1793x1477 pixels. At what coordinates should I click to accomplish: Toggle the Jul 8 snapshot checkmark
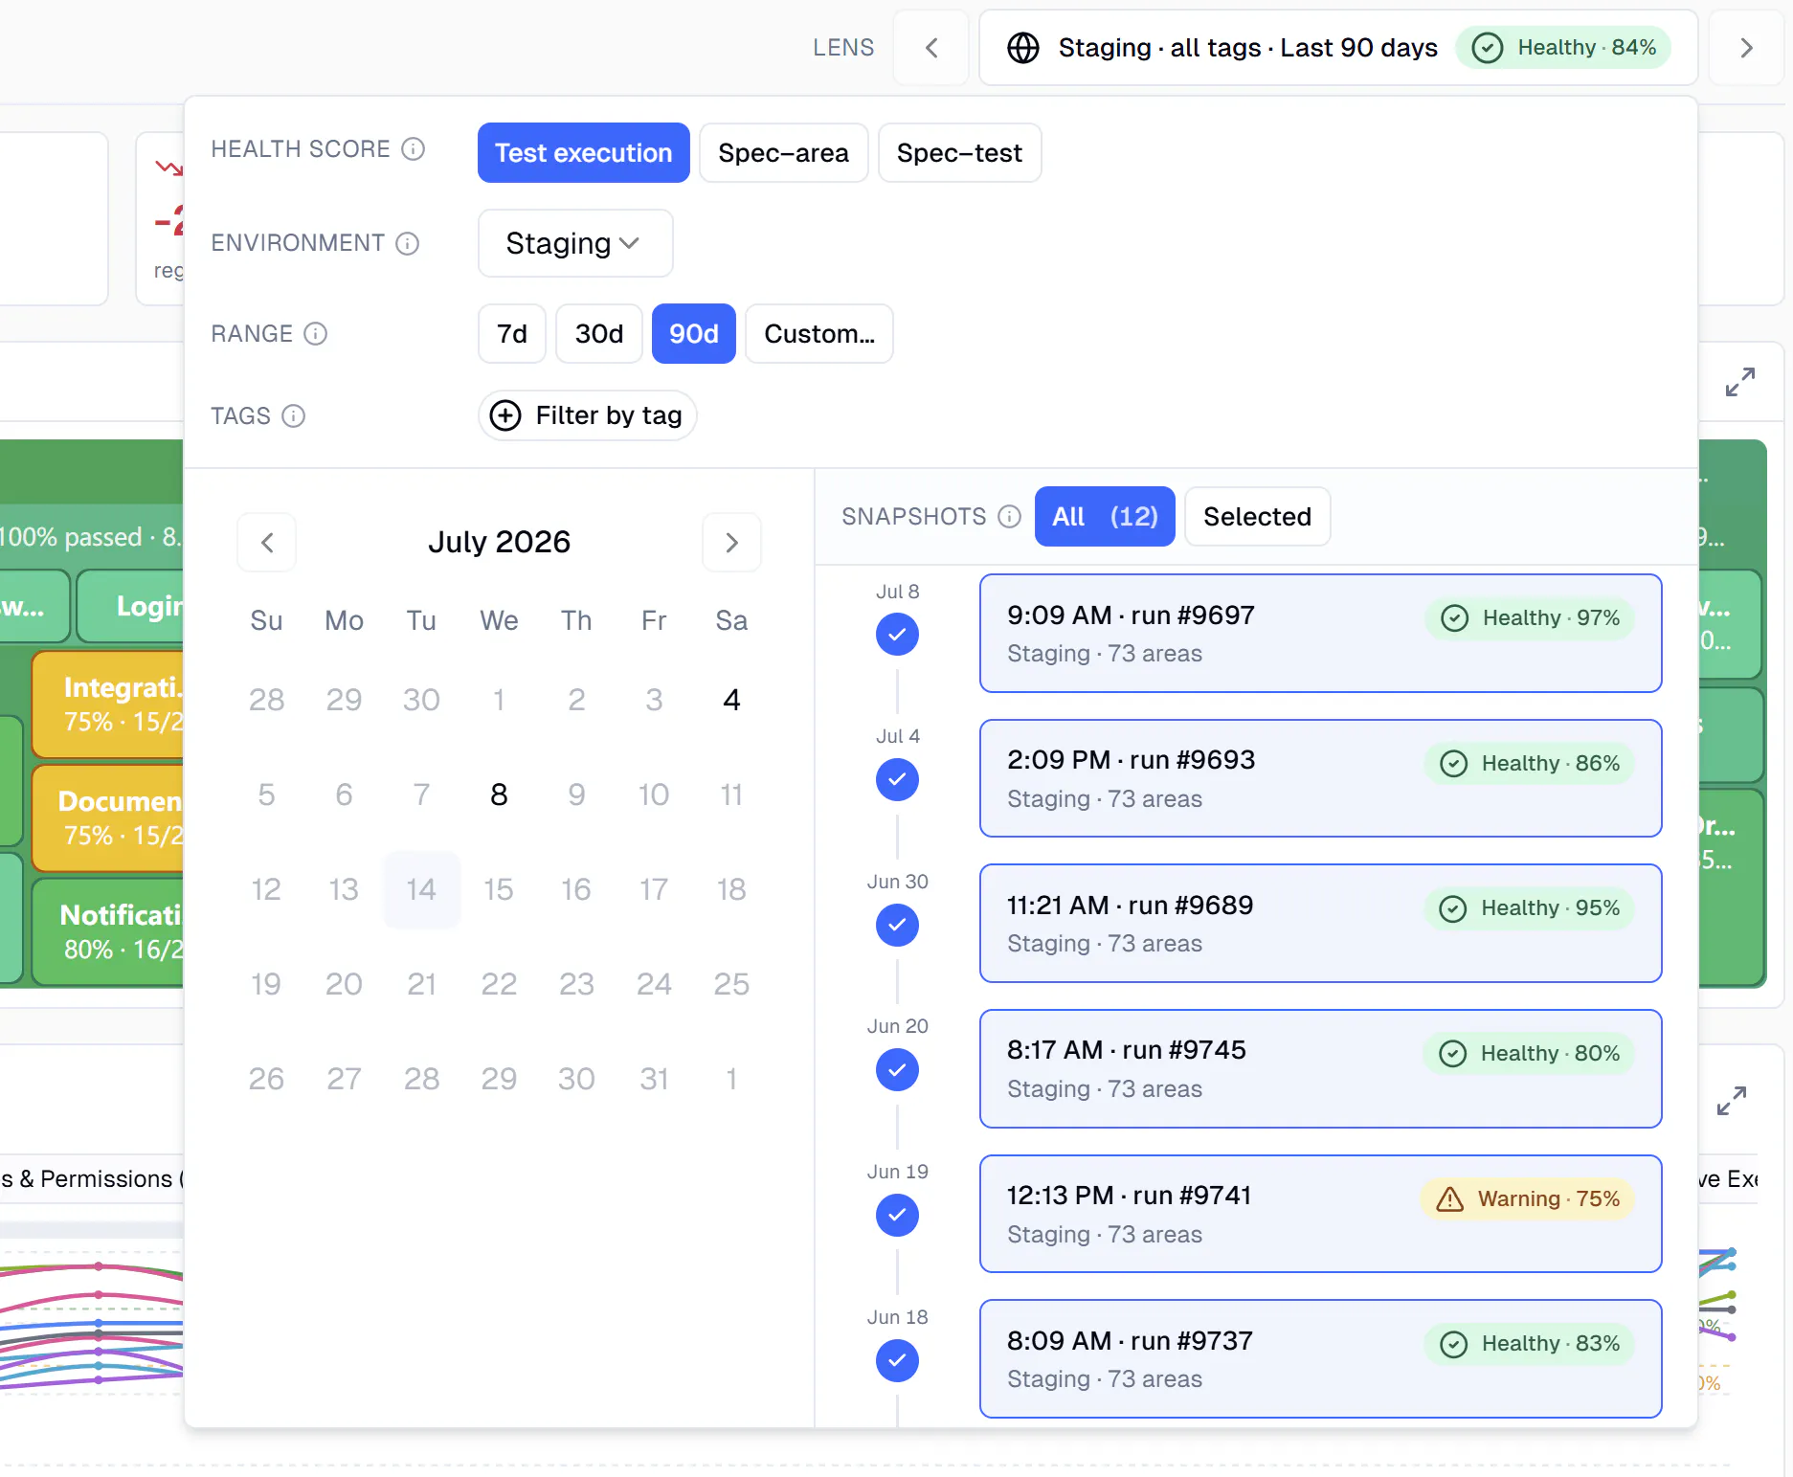897,635
